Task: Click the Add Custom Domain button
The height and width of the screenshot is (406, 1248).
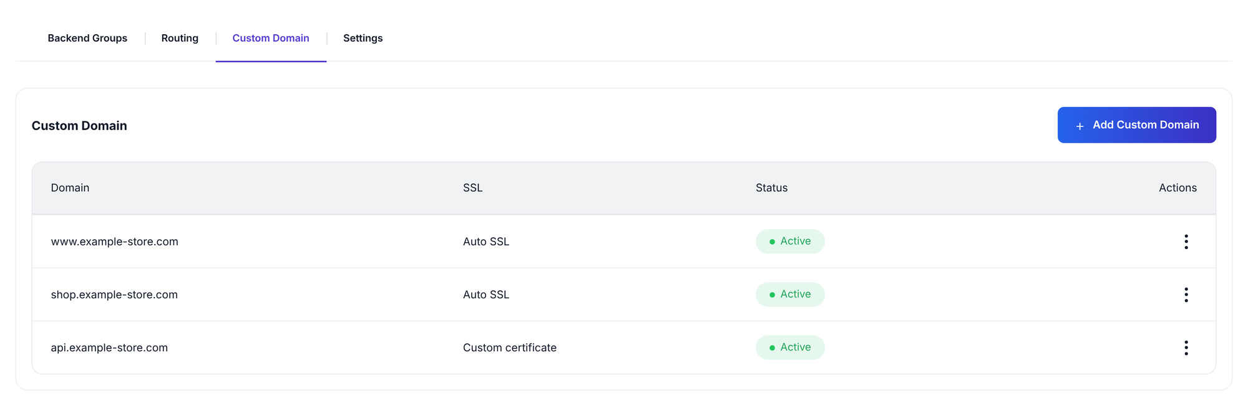Action: 1136,125
